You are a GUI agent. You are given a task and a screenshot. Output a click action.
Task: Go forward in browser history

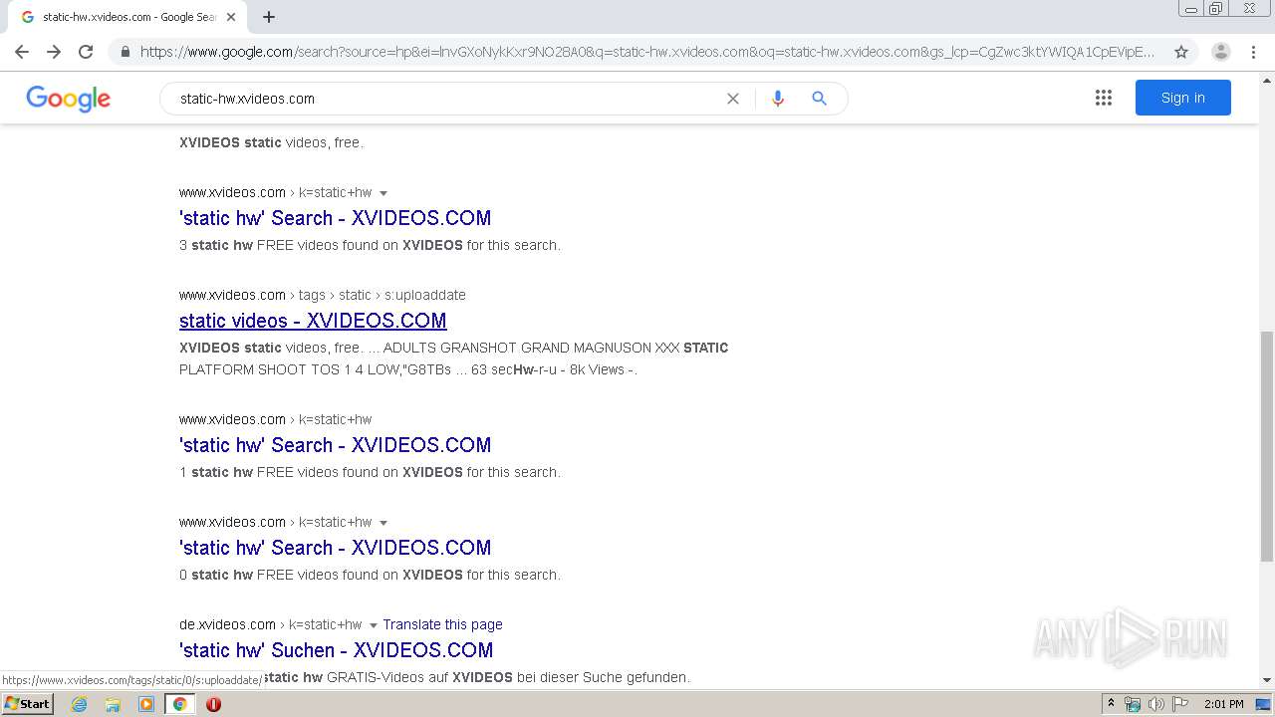point(54,52)
